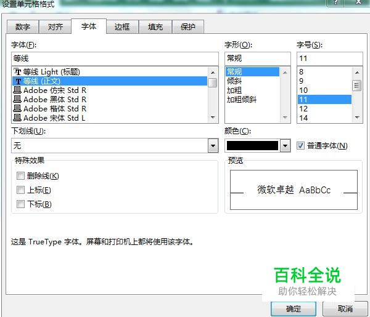Click the help question mark button

tap(335, 2)
